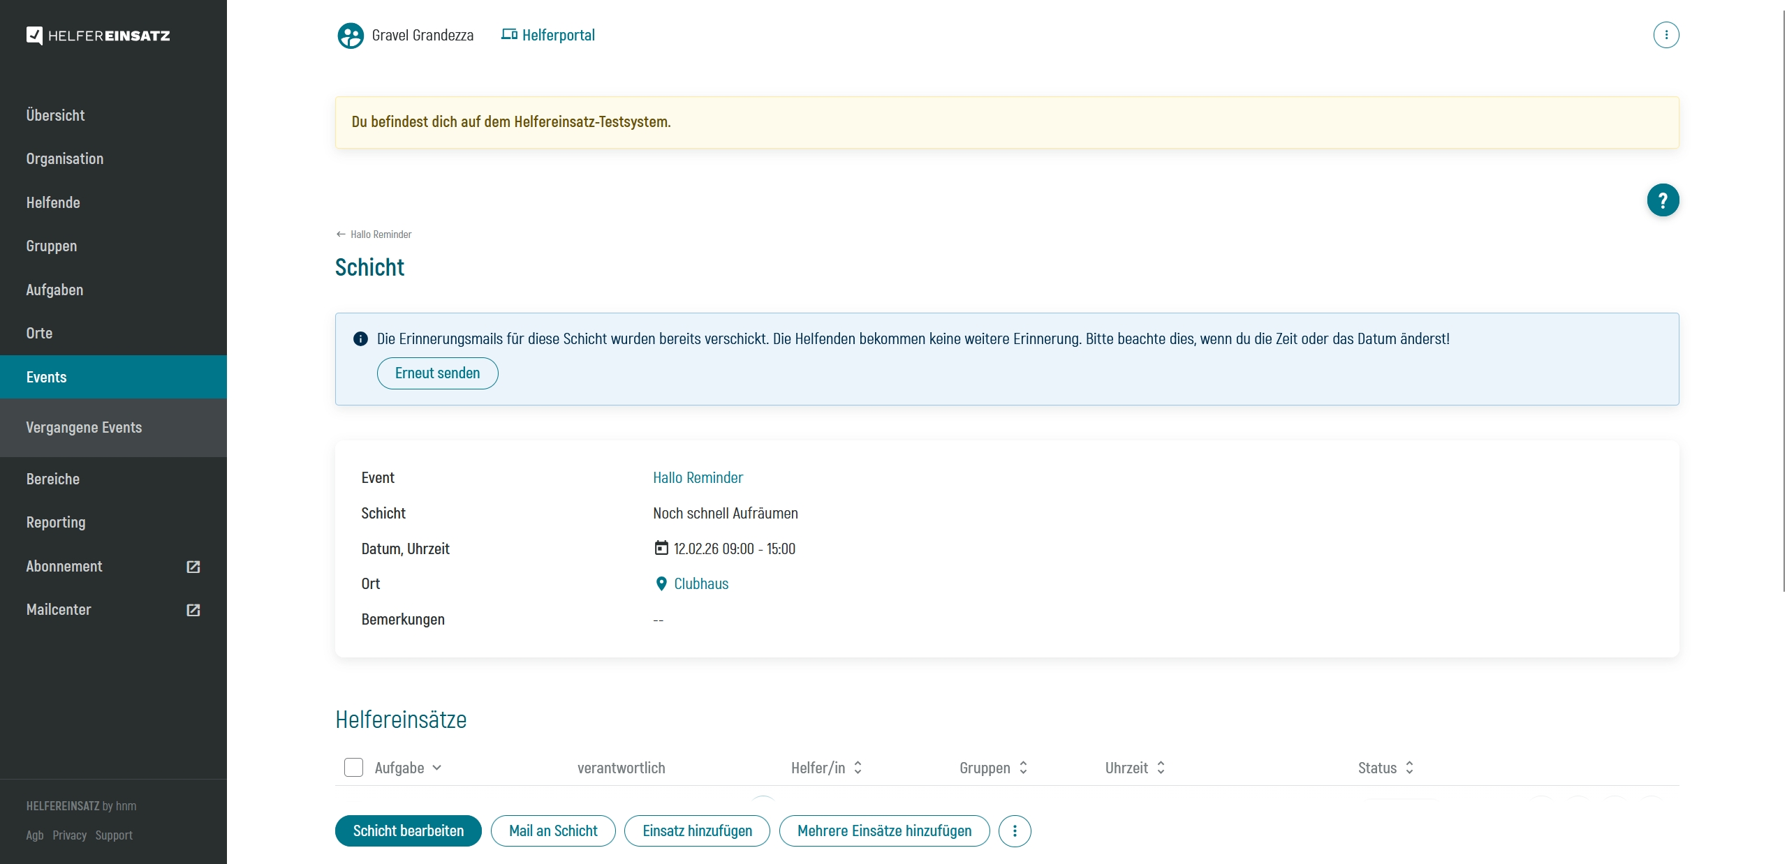Navigate to Reporting in sidebar
Image resolution: width=1787 pixels, height=864 pixels.
(56, 523)
